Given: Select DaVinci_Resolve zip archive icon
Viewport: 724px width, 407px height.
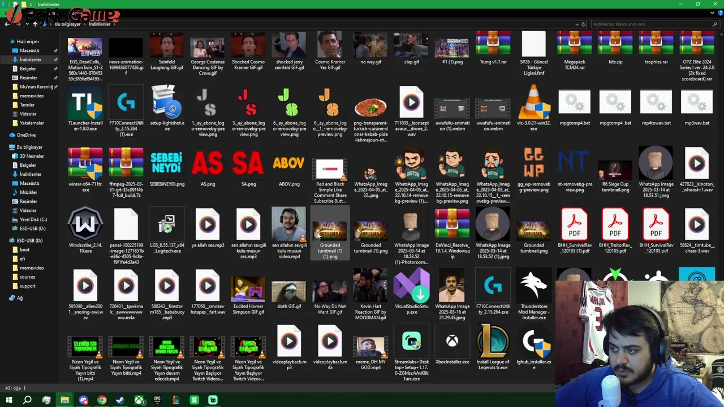Looking at the screenshot, I should 452,224.
